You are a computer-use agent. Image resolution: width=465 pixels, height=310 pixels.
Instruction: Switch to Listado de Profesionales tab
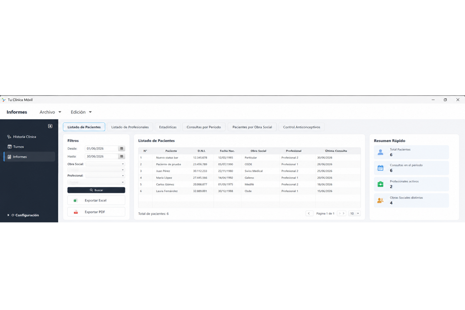pos(130,127)
